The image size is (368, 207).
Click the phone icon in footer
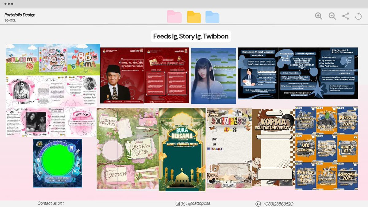258,204
